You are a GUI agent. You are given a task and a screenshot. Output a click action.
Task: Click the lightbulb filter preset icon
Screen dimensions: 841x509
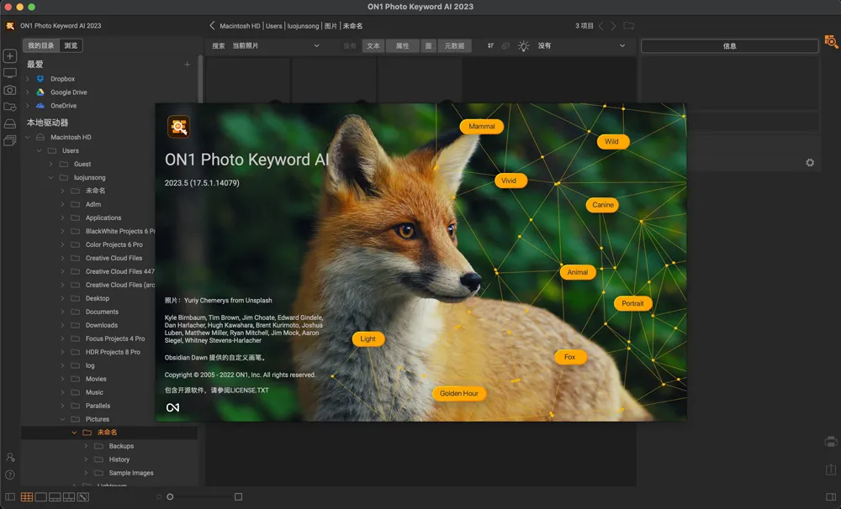click(x=524, y=46)
